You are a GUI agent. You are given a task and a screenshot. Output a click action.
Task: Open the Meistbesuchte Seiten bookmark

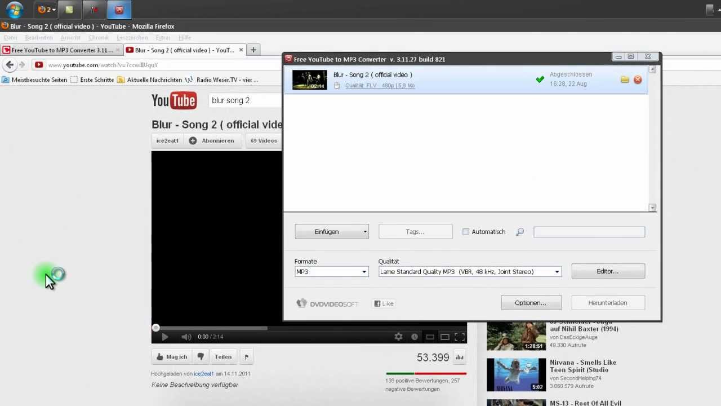34,80
